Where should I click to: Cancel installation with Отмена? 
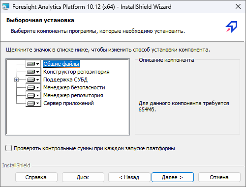tap(219, 177)
